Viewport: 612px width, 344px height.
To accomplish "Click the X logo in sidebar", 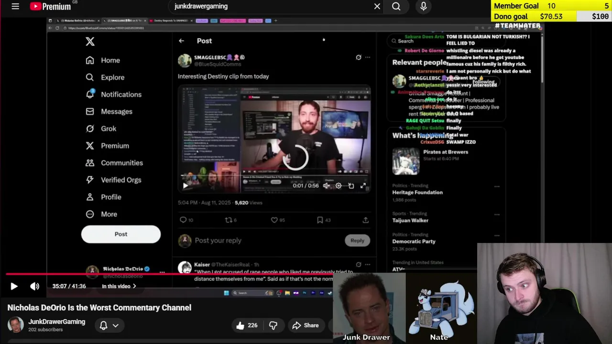I will click(90, 42).
